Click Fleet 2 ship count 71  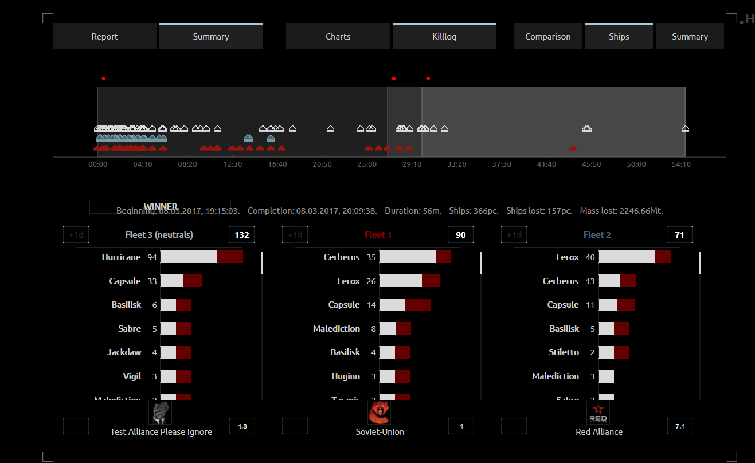tap(680, 235)
